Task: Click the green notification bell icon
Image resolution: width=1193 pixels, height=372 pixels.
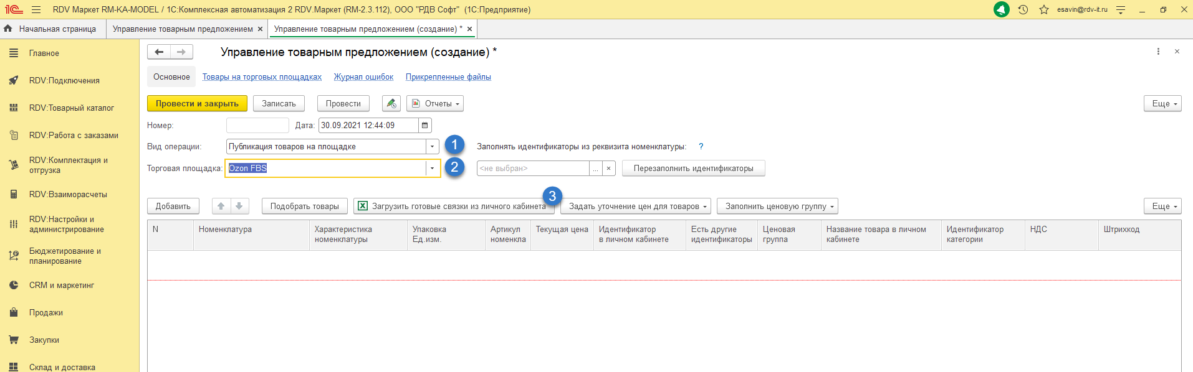Action: (x=1001, y=10)
